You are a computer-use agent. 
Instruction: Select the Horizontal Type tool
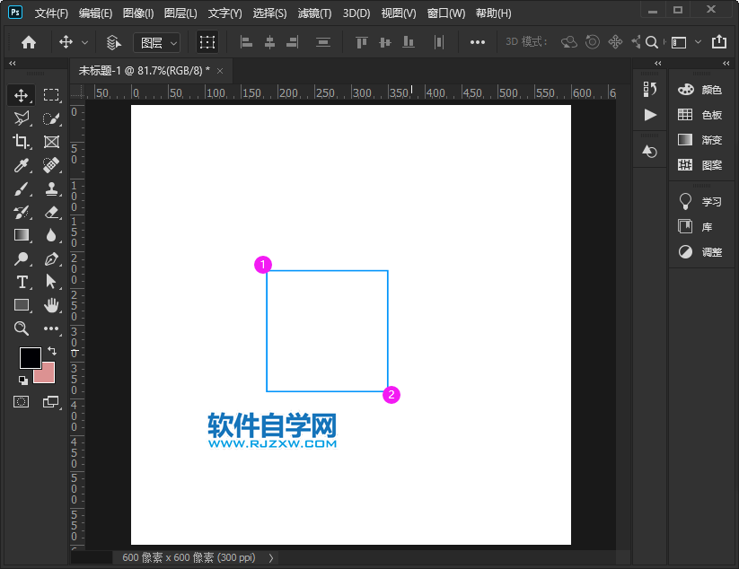pyautogui.click(x=22, y=282)
